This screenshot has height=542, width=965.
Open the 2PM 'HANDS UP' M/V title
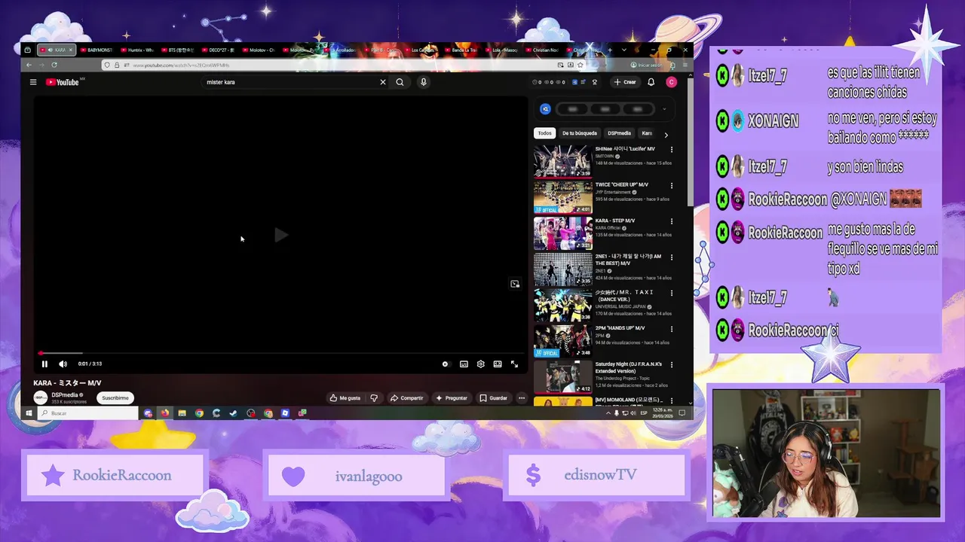point(620,328)
